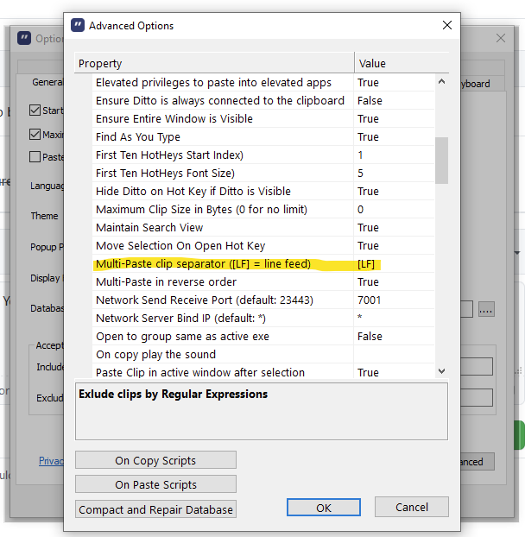525x537 pixels.
Task: Click the Ditto icon in Options window title
Action: click(x=24, y=38)
